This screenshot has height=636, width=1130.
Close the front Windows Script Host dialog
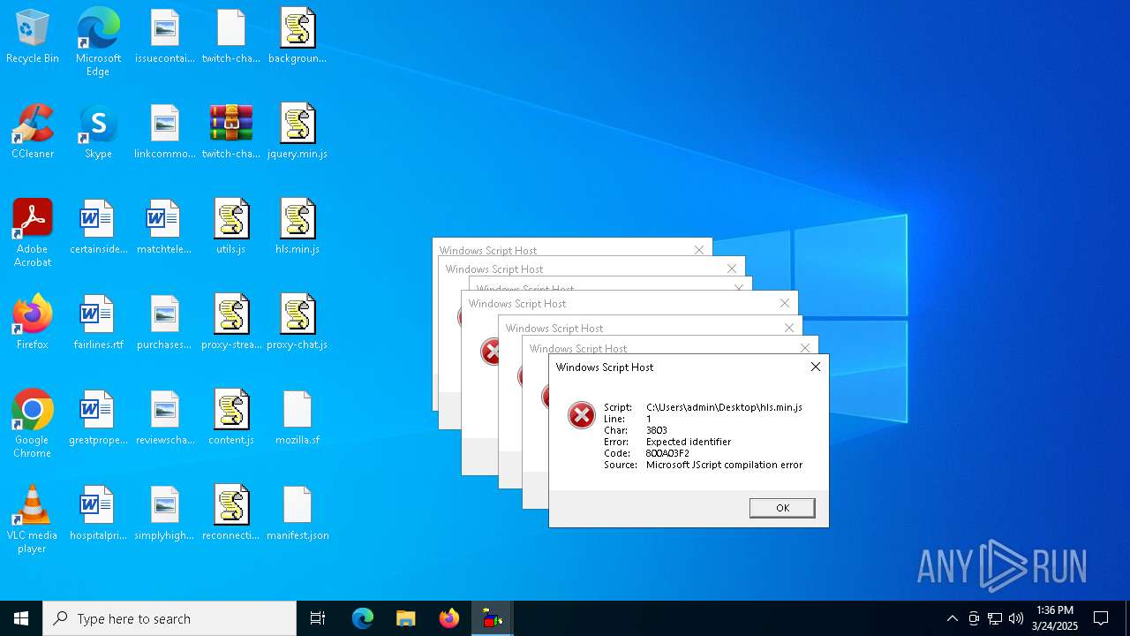(816, 367)
